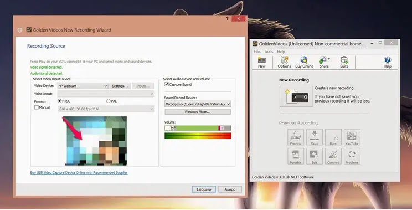This screenshot has width=412, height=210.
Task: Click the 'Recording Source' heading
Action: tap(46, 46)
